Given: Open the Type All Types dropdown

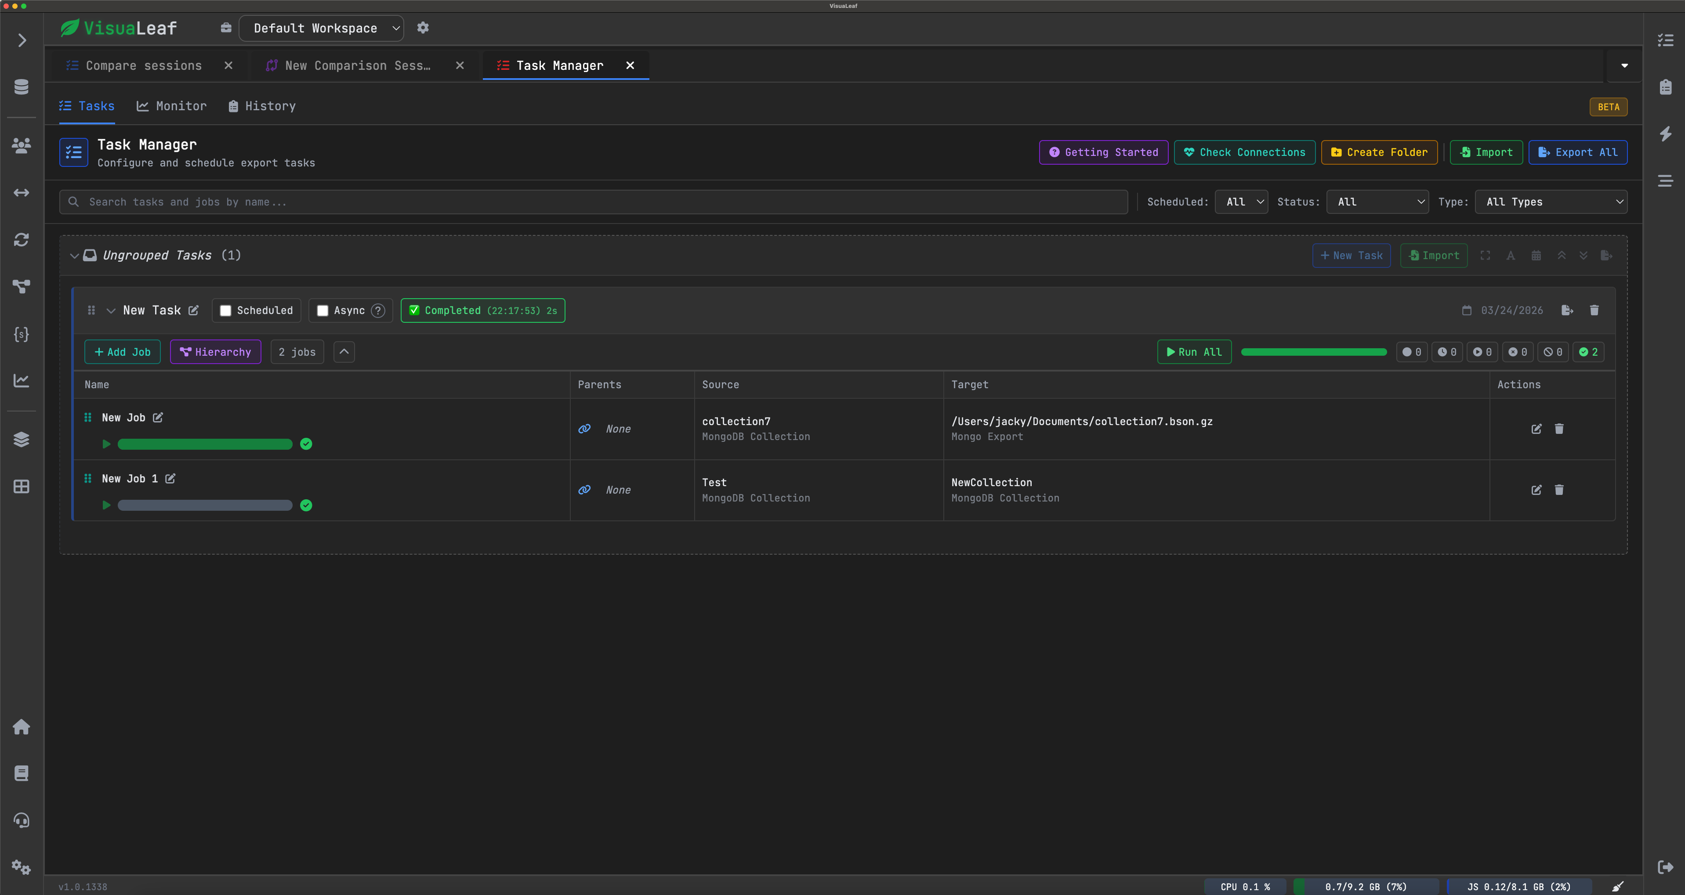Looking at the screenshot, I should tap(1550, 202).
